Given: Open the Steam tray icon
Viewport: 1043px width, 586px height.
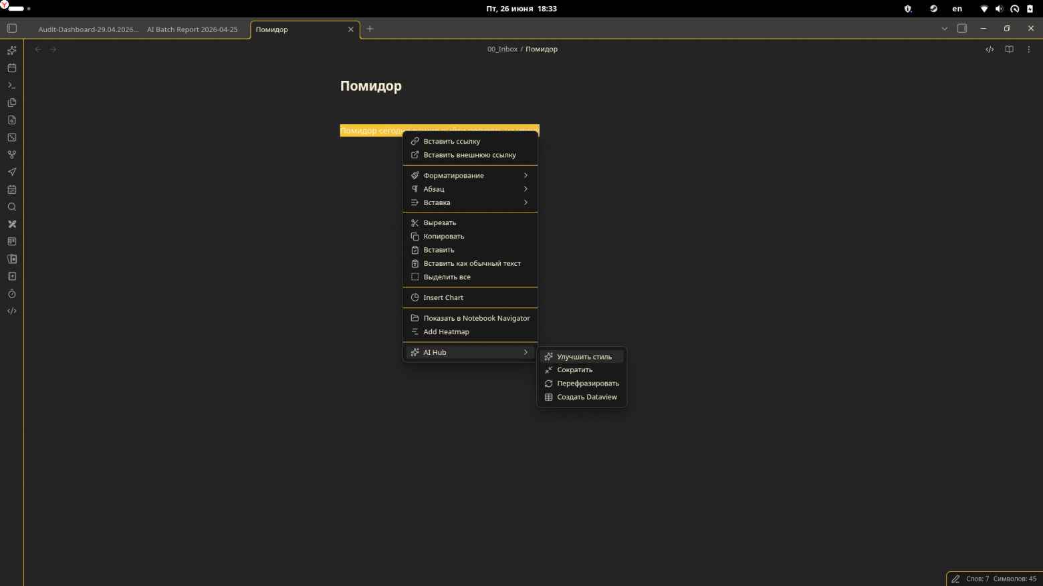Looking at the screenshot, I should tap(933, 9).
